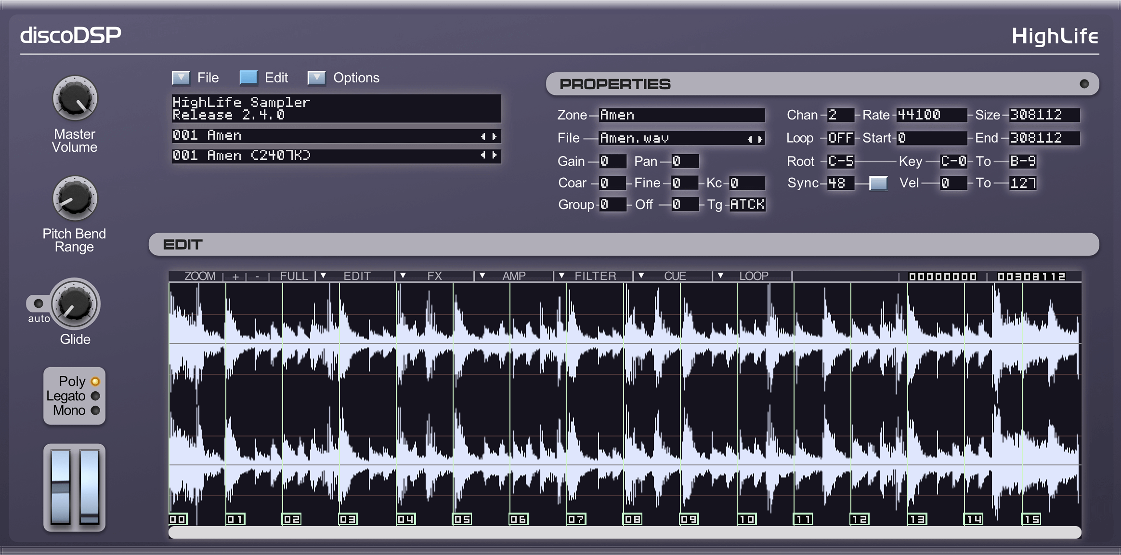Select Poly voice mode
Image resolution: width=1121 pixels, height=555 pixels.
[95, 382]
